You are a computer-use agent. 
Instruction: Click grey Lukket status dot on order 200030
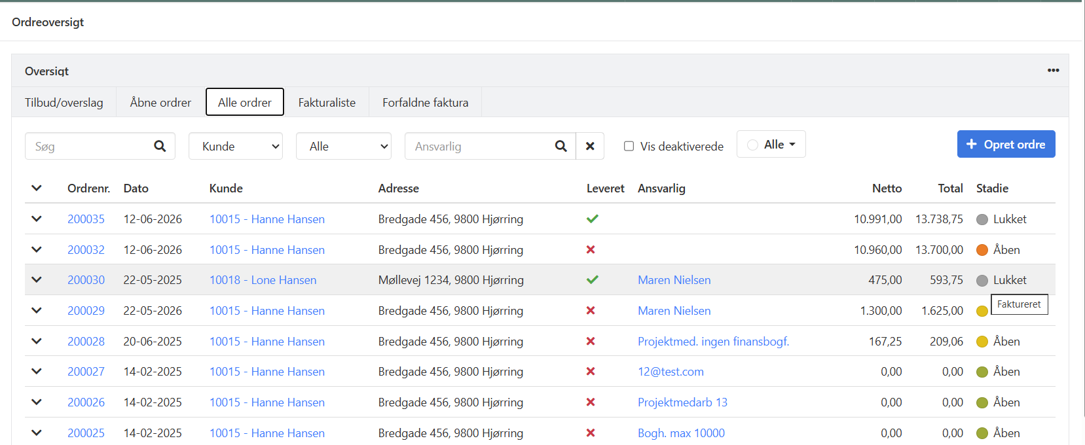click(x=982, y=280)
